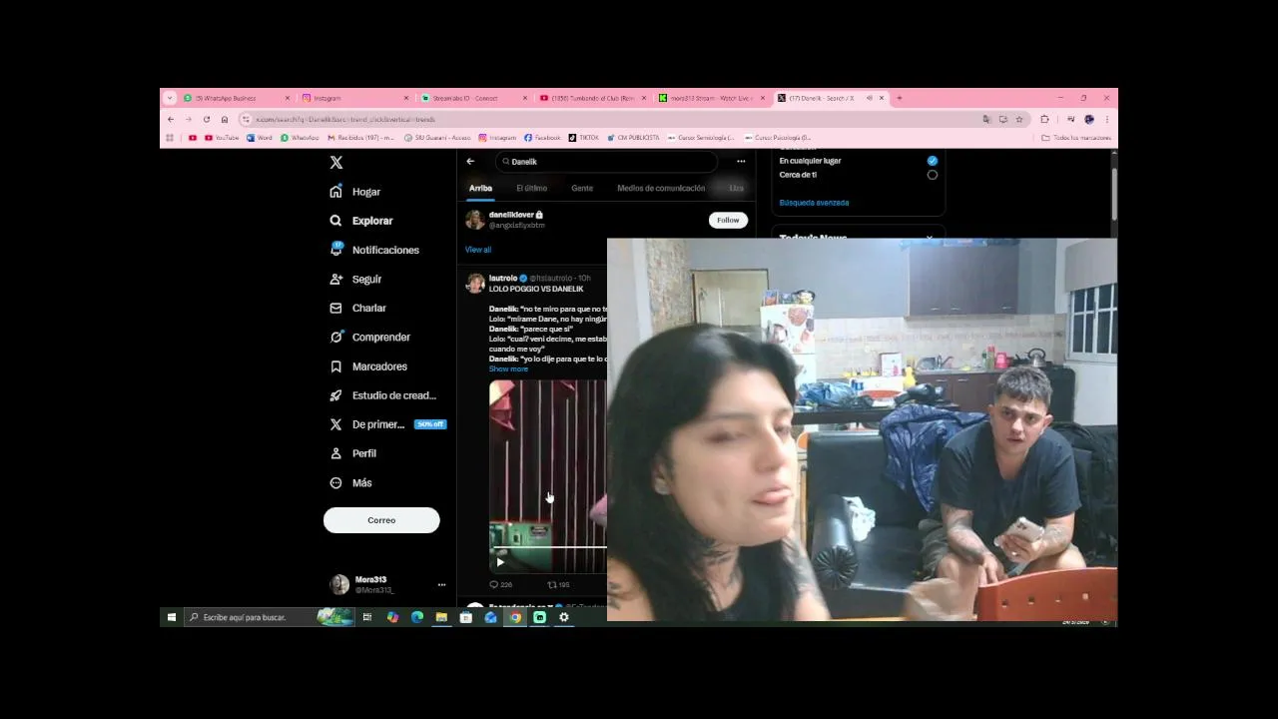Open Settings gear in taskbar
Viewport: 1278px width, 719px height.
tap(564, 617)
